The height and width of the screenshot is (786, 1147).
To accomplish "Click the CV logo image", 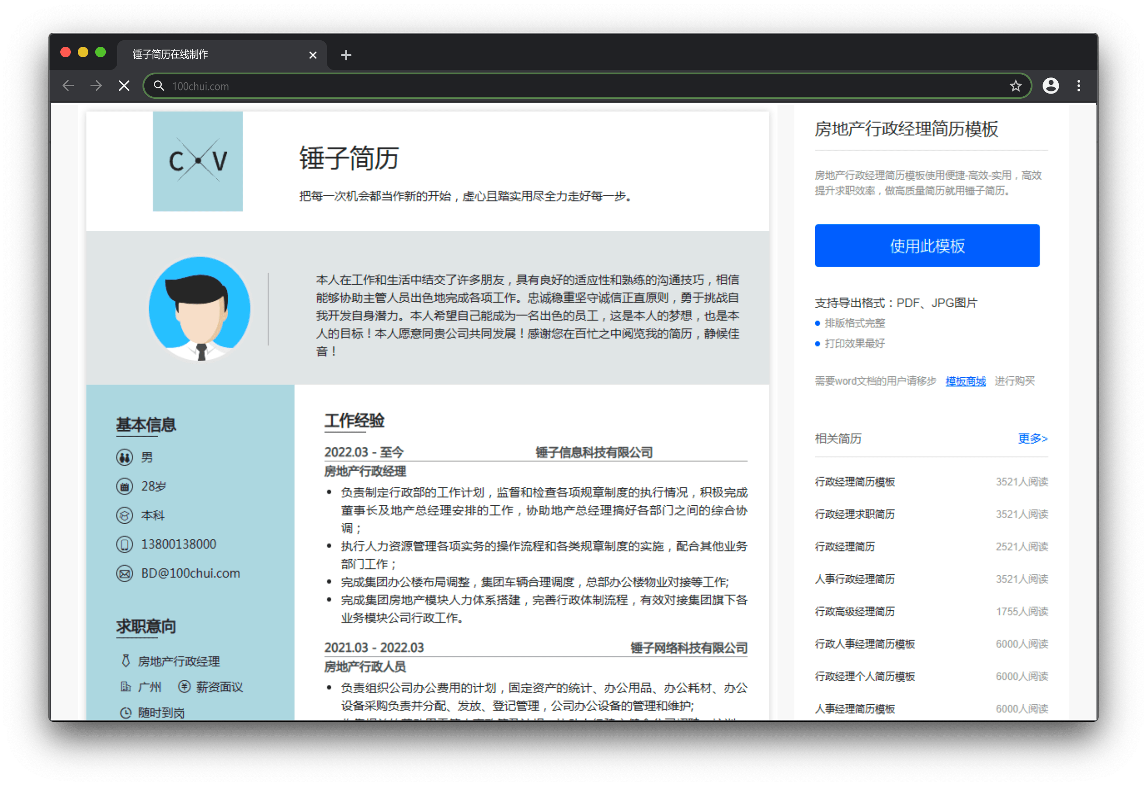I will [198, 161].
